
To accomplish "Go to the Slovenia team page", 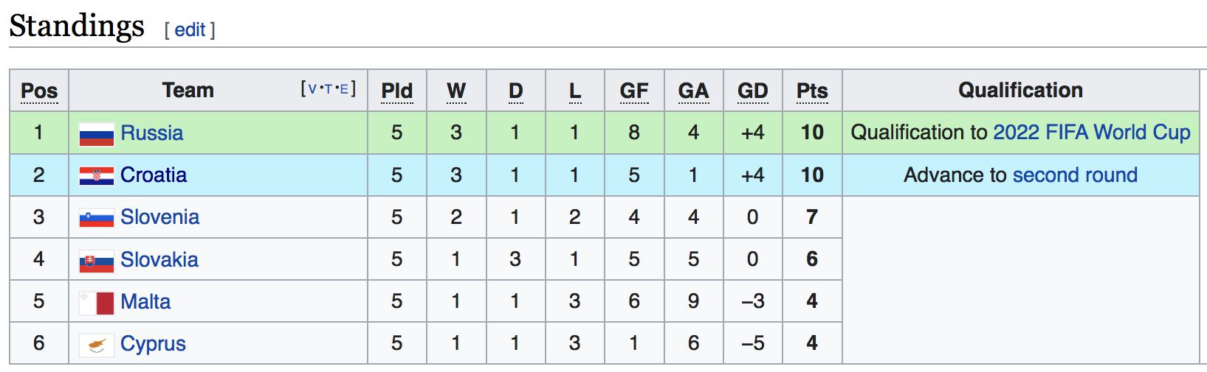I will (x=159, y=217).
